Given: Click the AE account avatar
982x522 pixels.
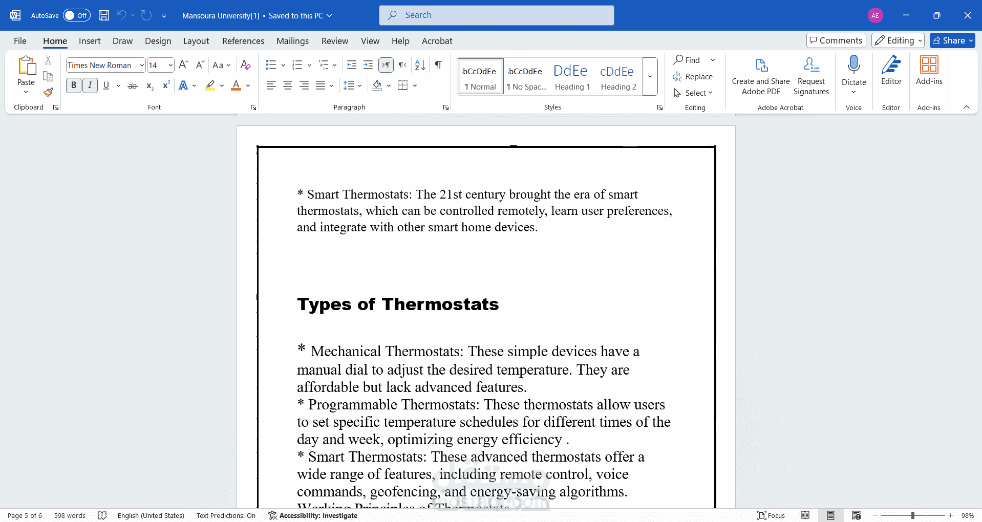Looking at the screenshot, I should [876, 15].
